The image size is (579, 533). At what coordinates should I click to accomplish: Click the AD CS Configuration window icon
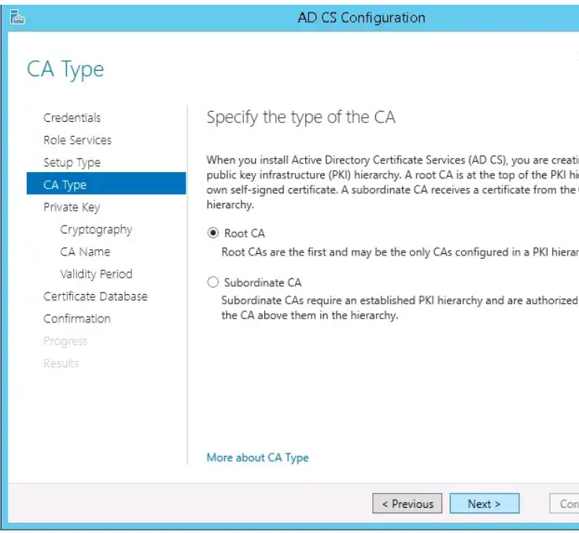[x=17, y=17]
